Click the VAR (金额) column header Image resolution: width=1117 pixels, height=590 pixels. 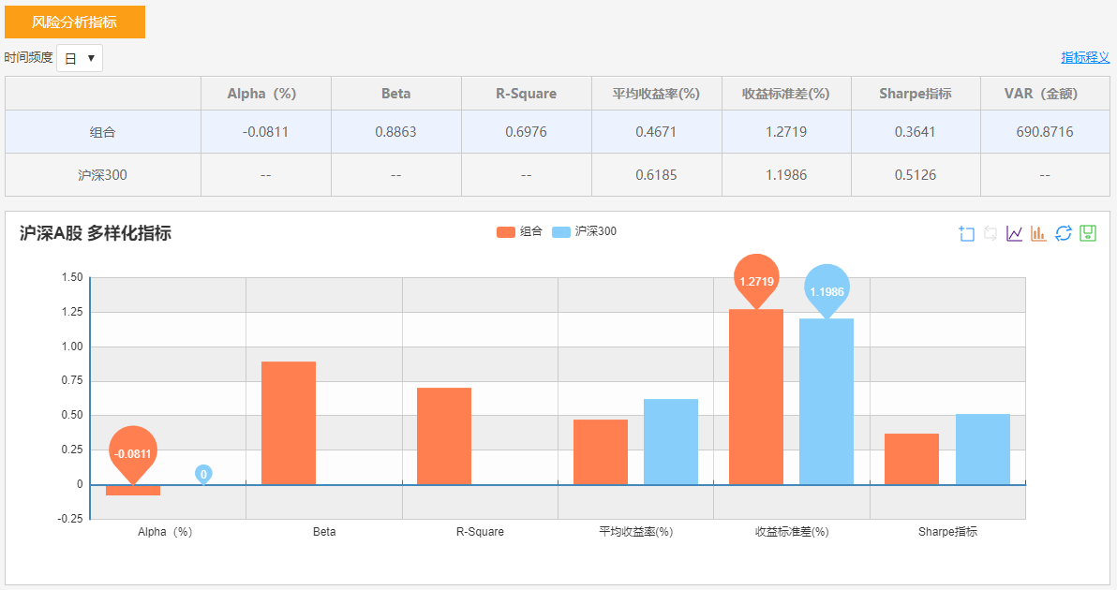(x=1044, y=94)
